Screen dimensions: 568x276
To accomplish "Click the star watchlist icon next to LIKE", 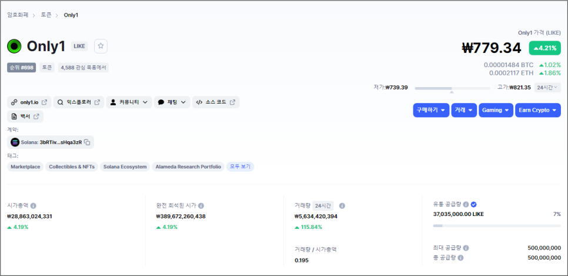I will (x=101, y=46).
